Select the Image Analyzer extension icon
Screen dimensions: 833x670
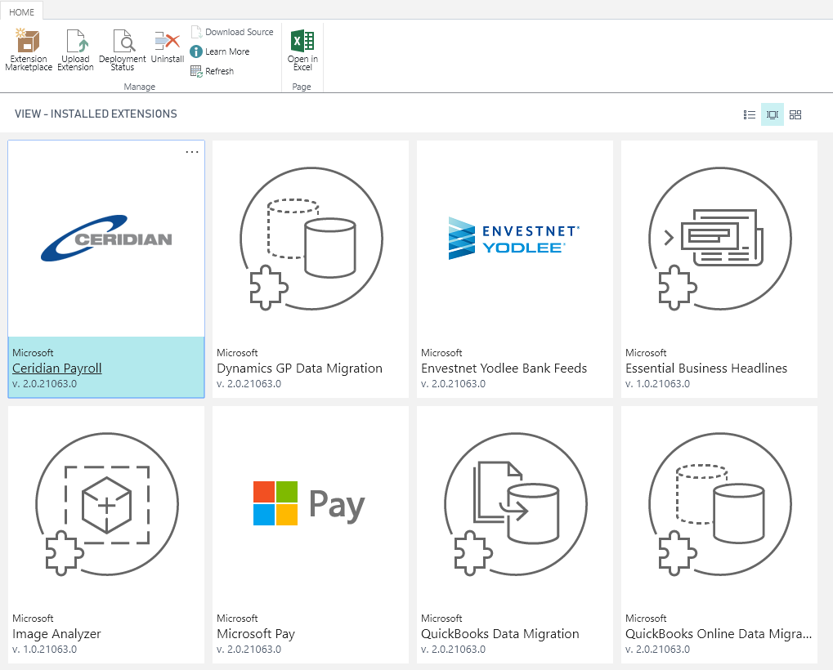click(x=106, y=504)
